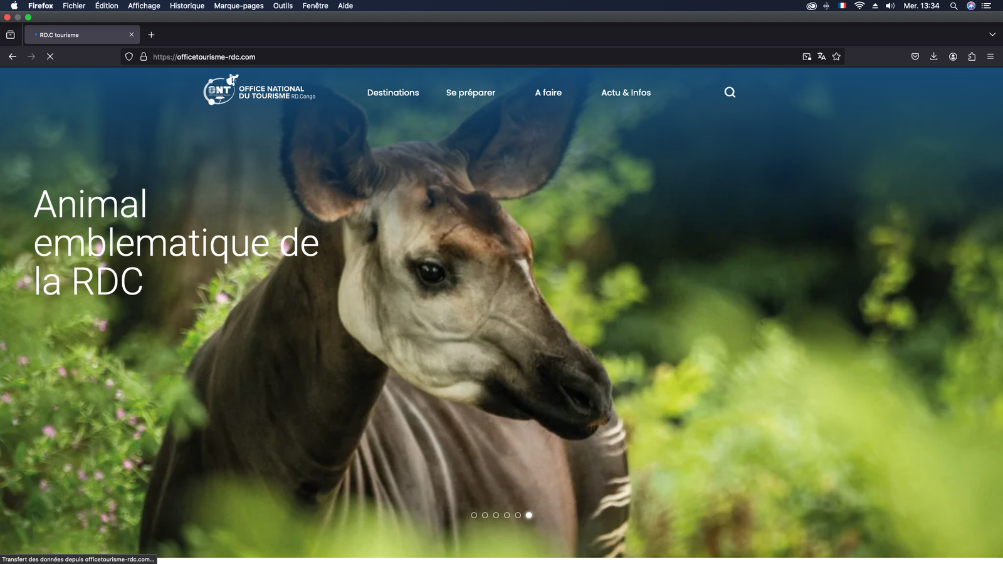
Task: Open the Fichier menu
Action: (74, 6)
